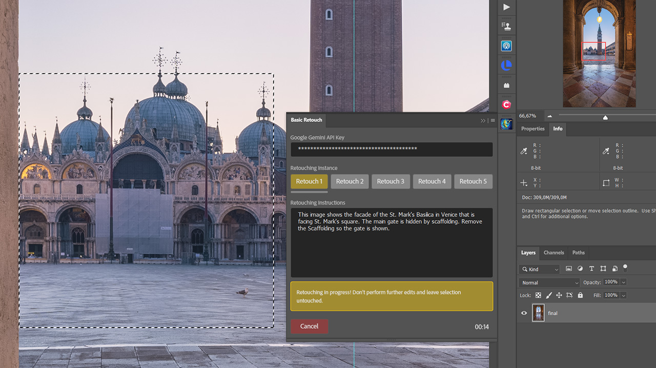
Task: Switch to the Channels tab
Action: 553,252
